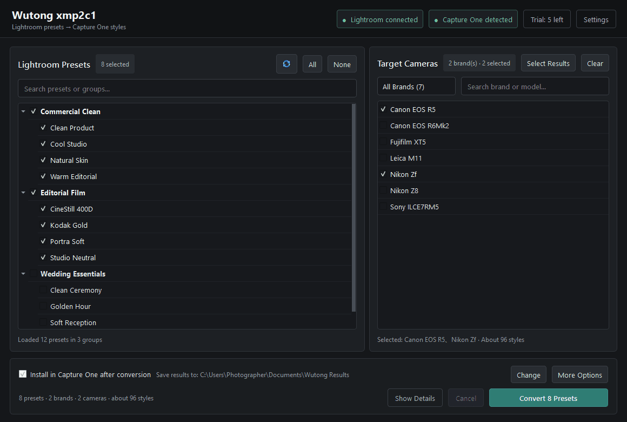Deselect the Nikon Zf camera
The height and width of the screenshot is (422, 627).
383,174
